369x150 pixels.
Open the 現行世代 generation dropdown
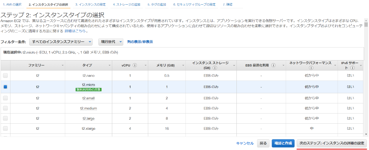pyautogui.click(x=111, y=42)
